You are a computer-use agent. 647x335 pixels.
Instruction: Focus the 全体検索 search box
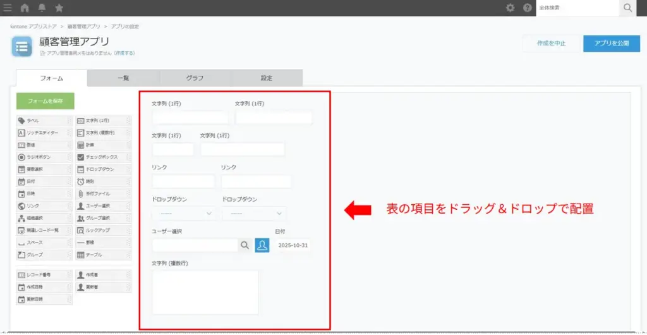[577, 8]
